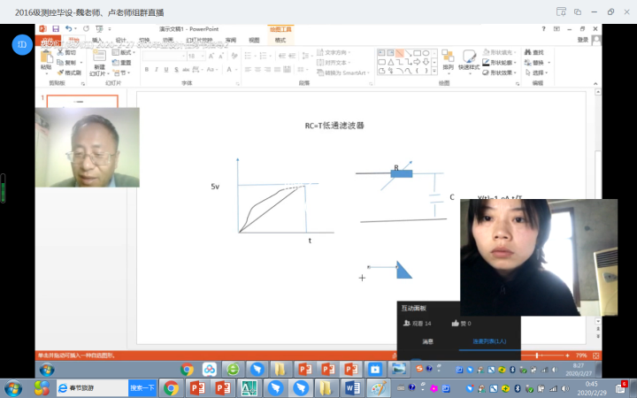Screen dimensions: 637x398
Task: Toggle Italic formatting in font group
Action: pos(156,69)
